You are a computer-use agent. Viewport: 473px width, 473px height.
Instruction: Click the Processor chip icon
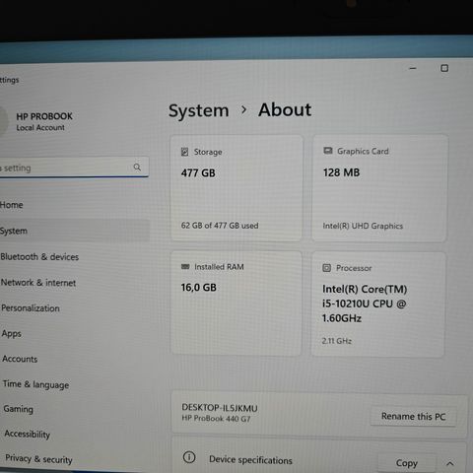click(326, 268)
